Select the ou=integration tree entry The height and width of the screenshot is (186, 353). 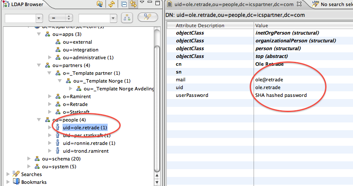[81, 50]
